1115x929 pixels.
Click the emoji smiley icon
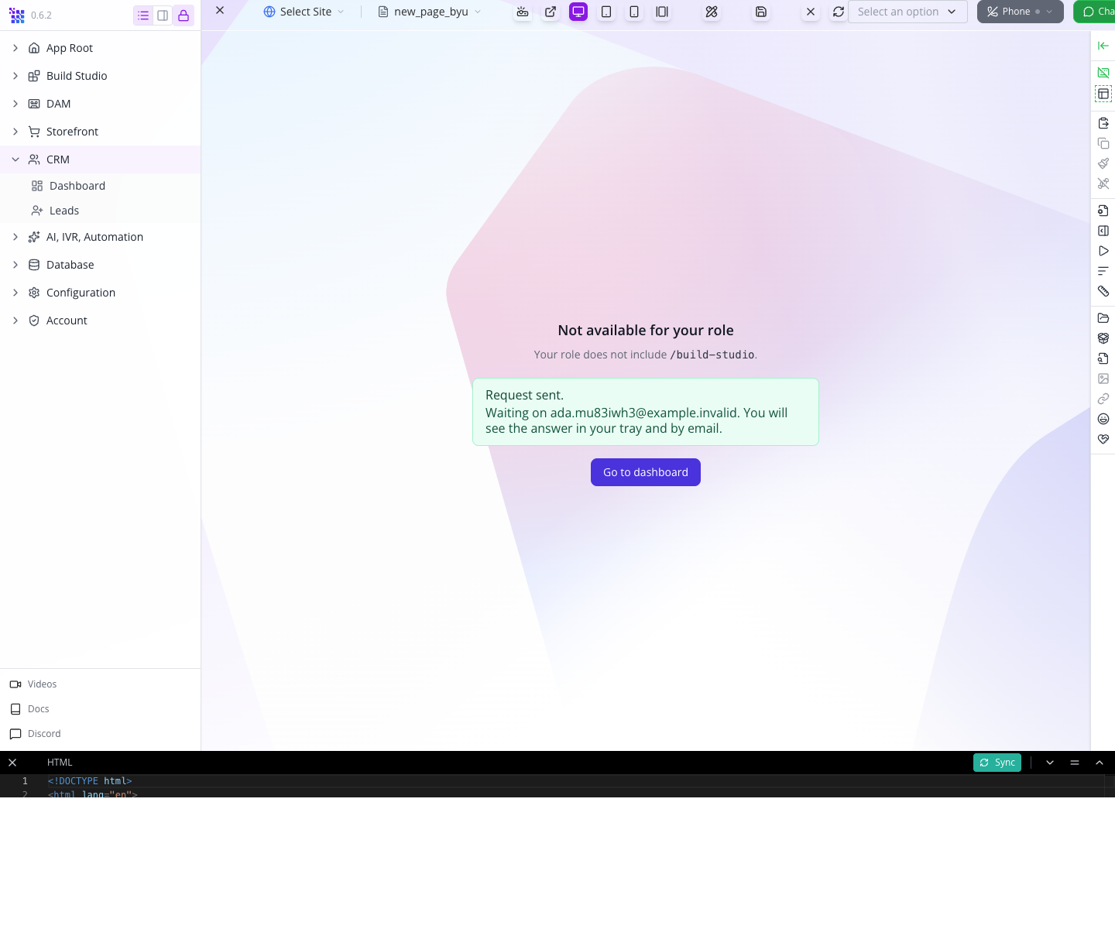click(1103, 419)
